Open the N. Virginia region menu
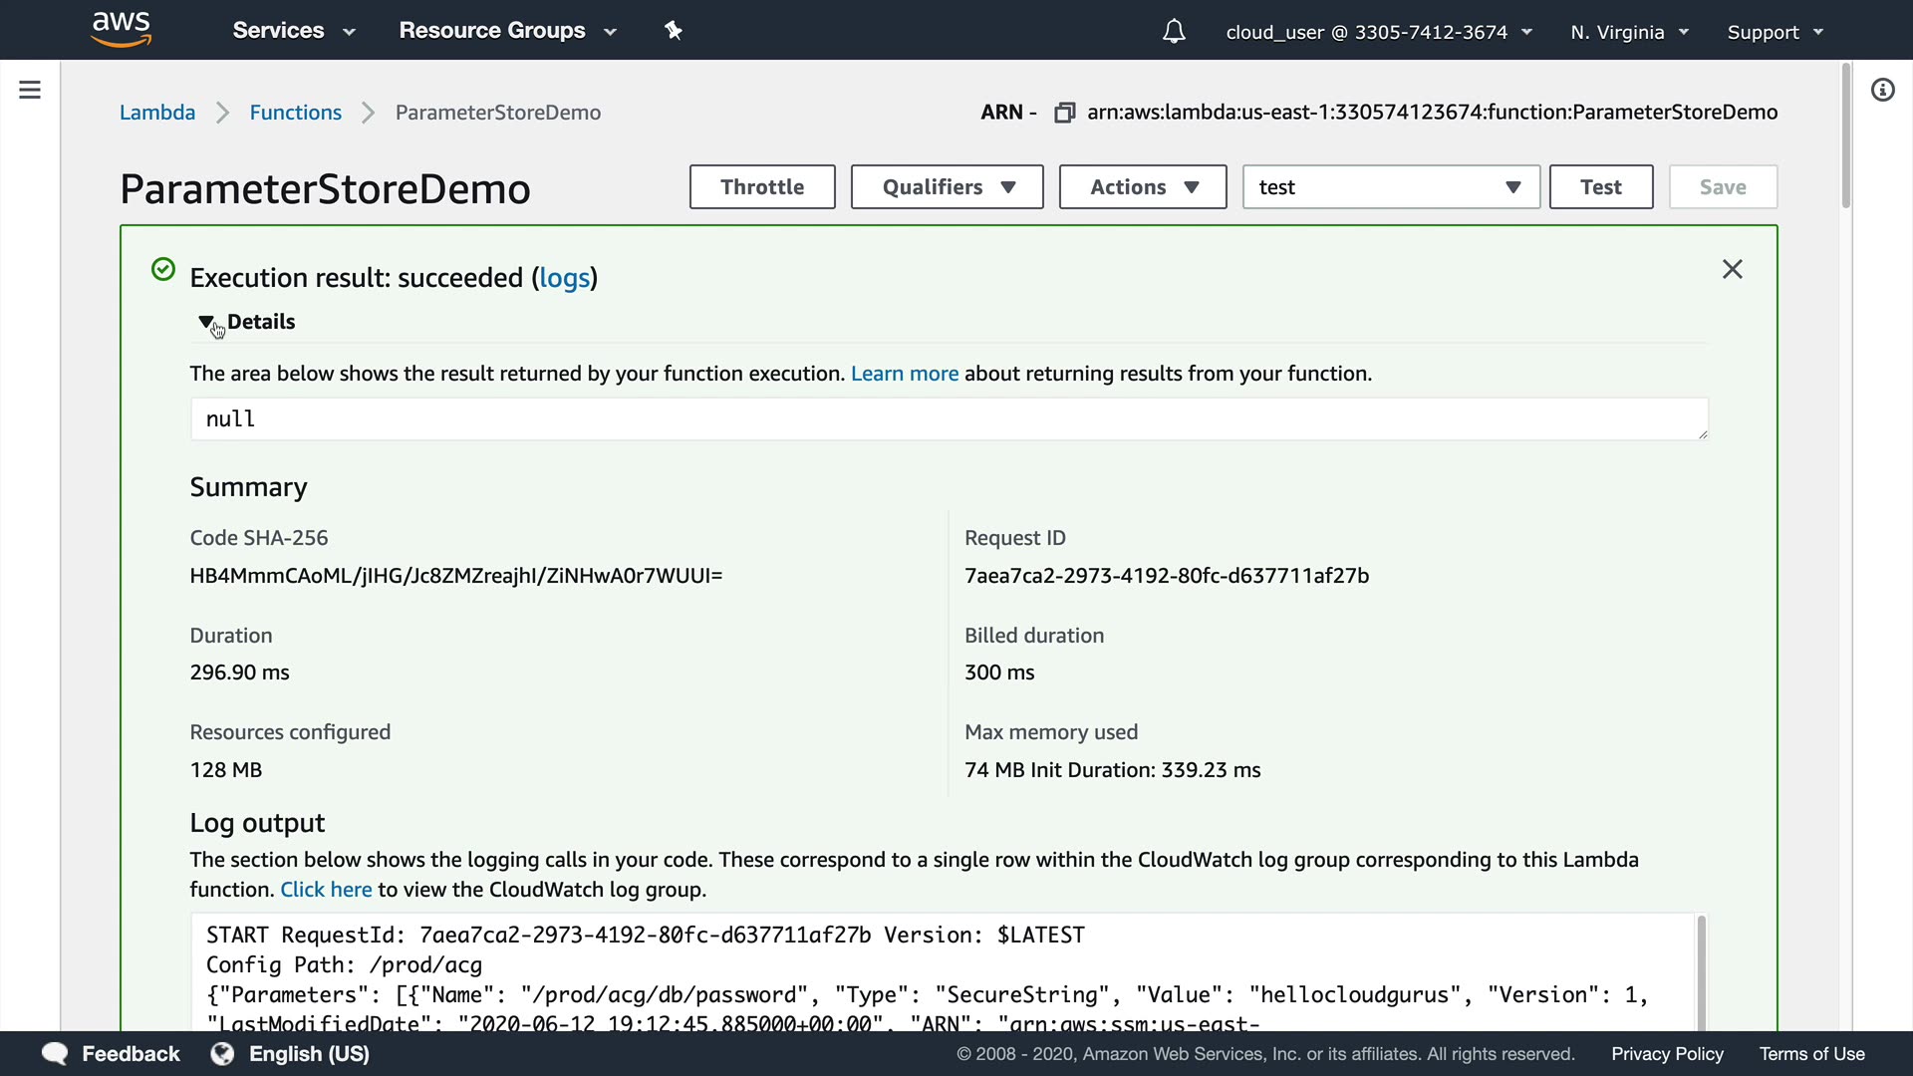The width and height of the screenshot is (1913, 1076). pos(1629,32)
